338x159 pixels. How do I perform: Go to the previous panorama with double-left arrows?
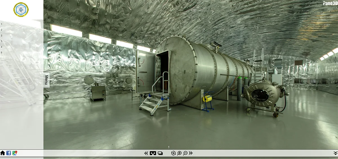point(146,153)
